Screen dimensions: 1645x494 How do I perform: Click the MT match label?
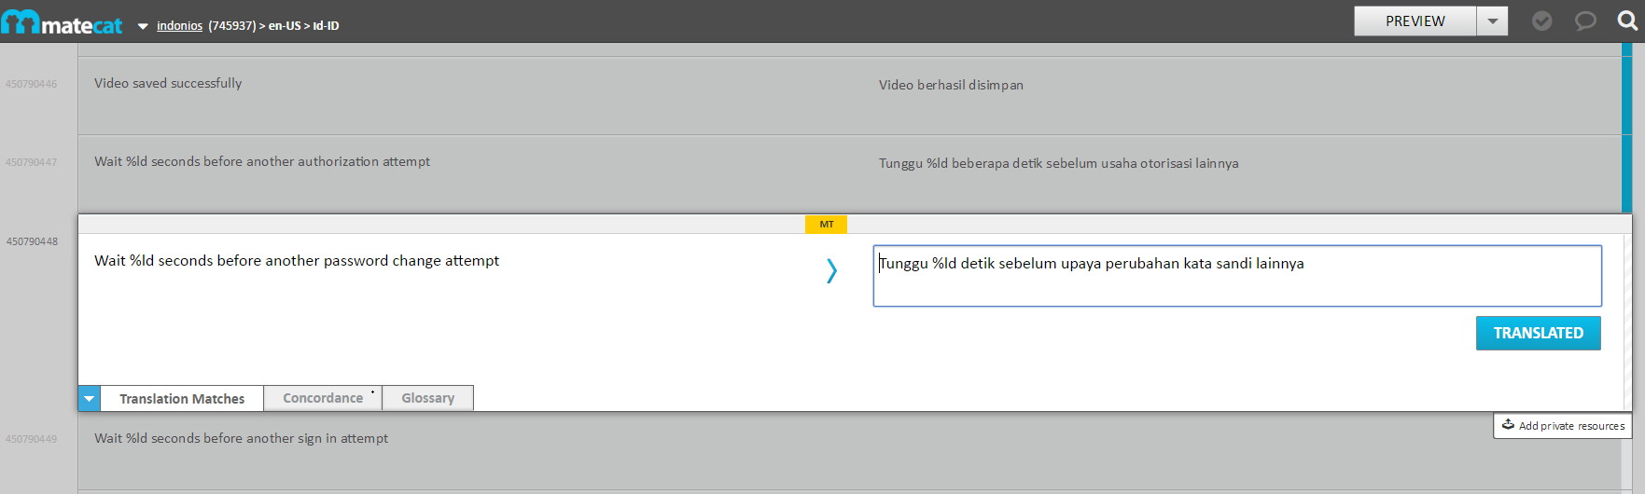pos(826,225)
